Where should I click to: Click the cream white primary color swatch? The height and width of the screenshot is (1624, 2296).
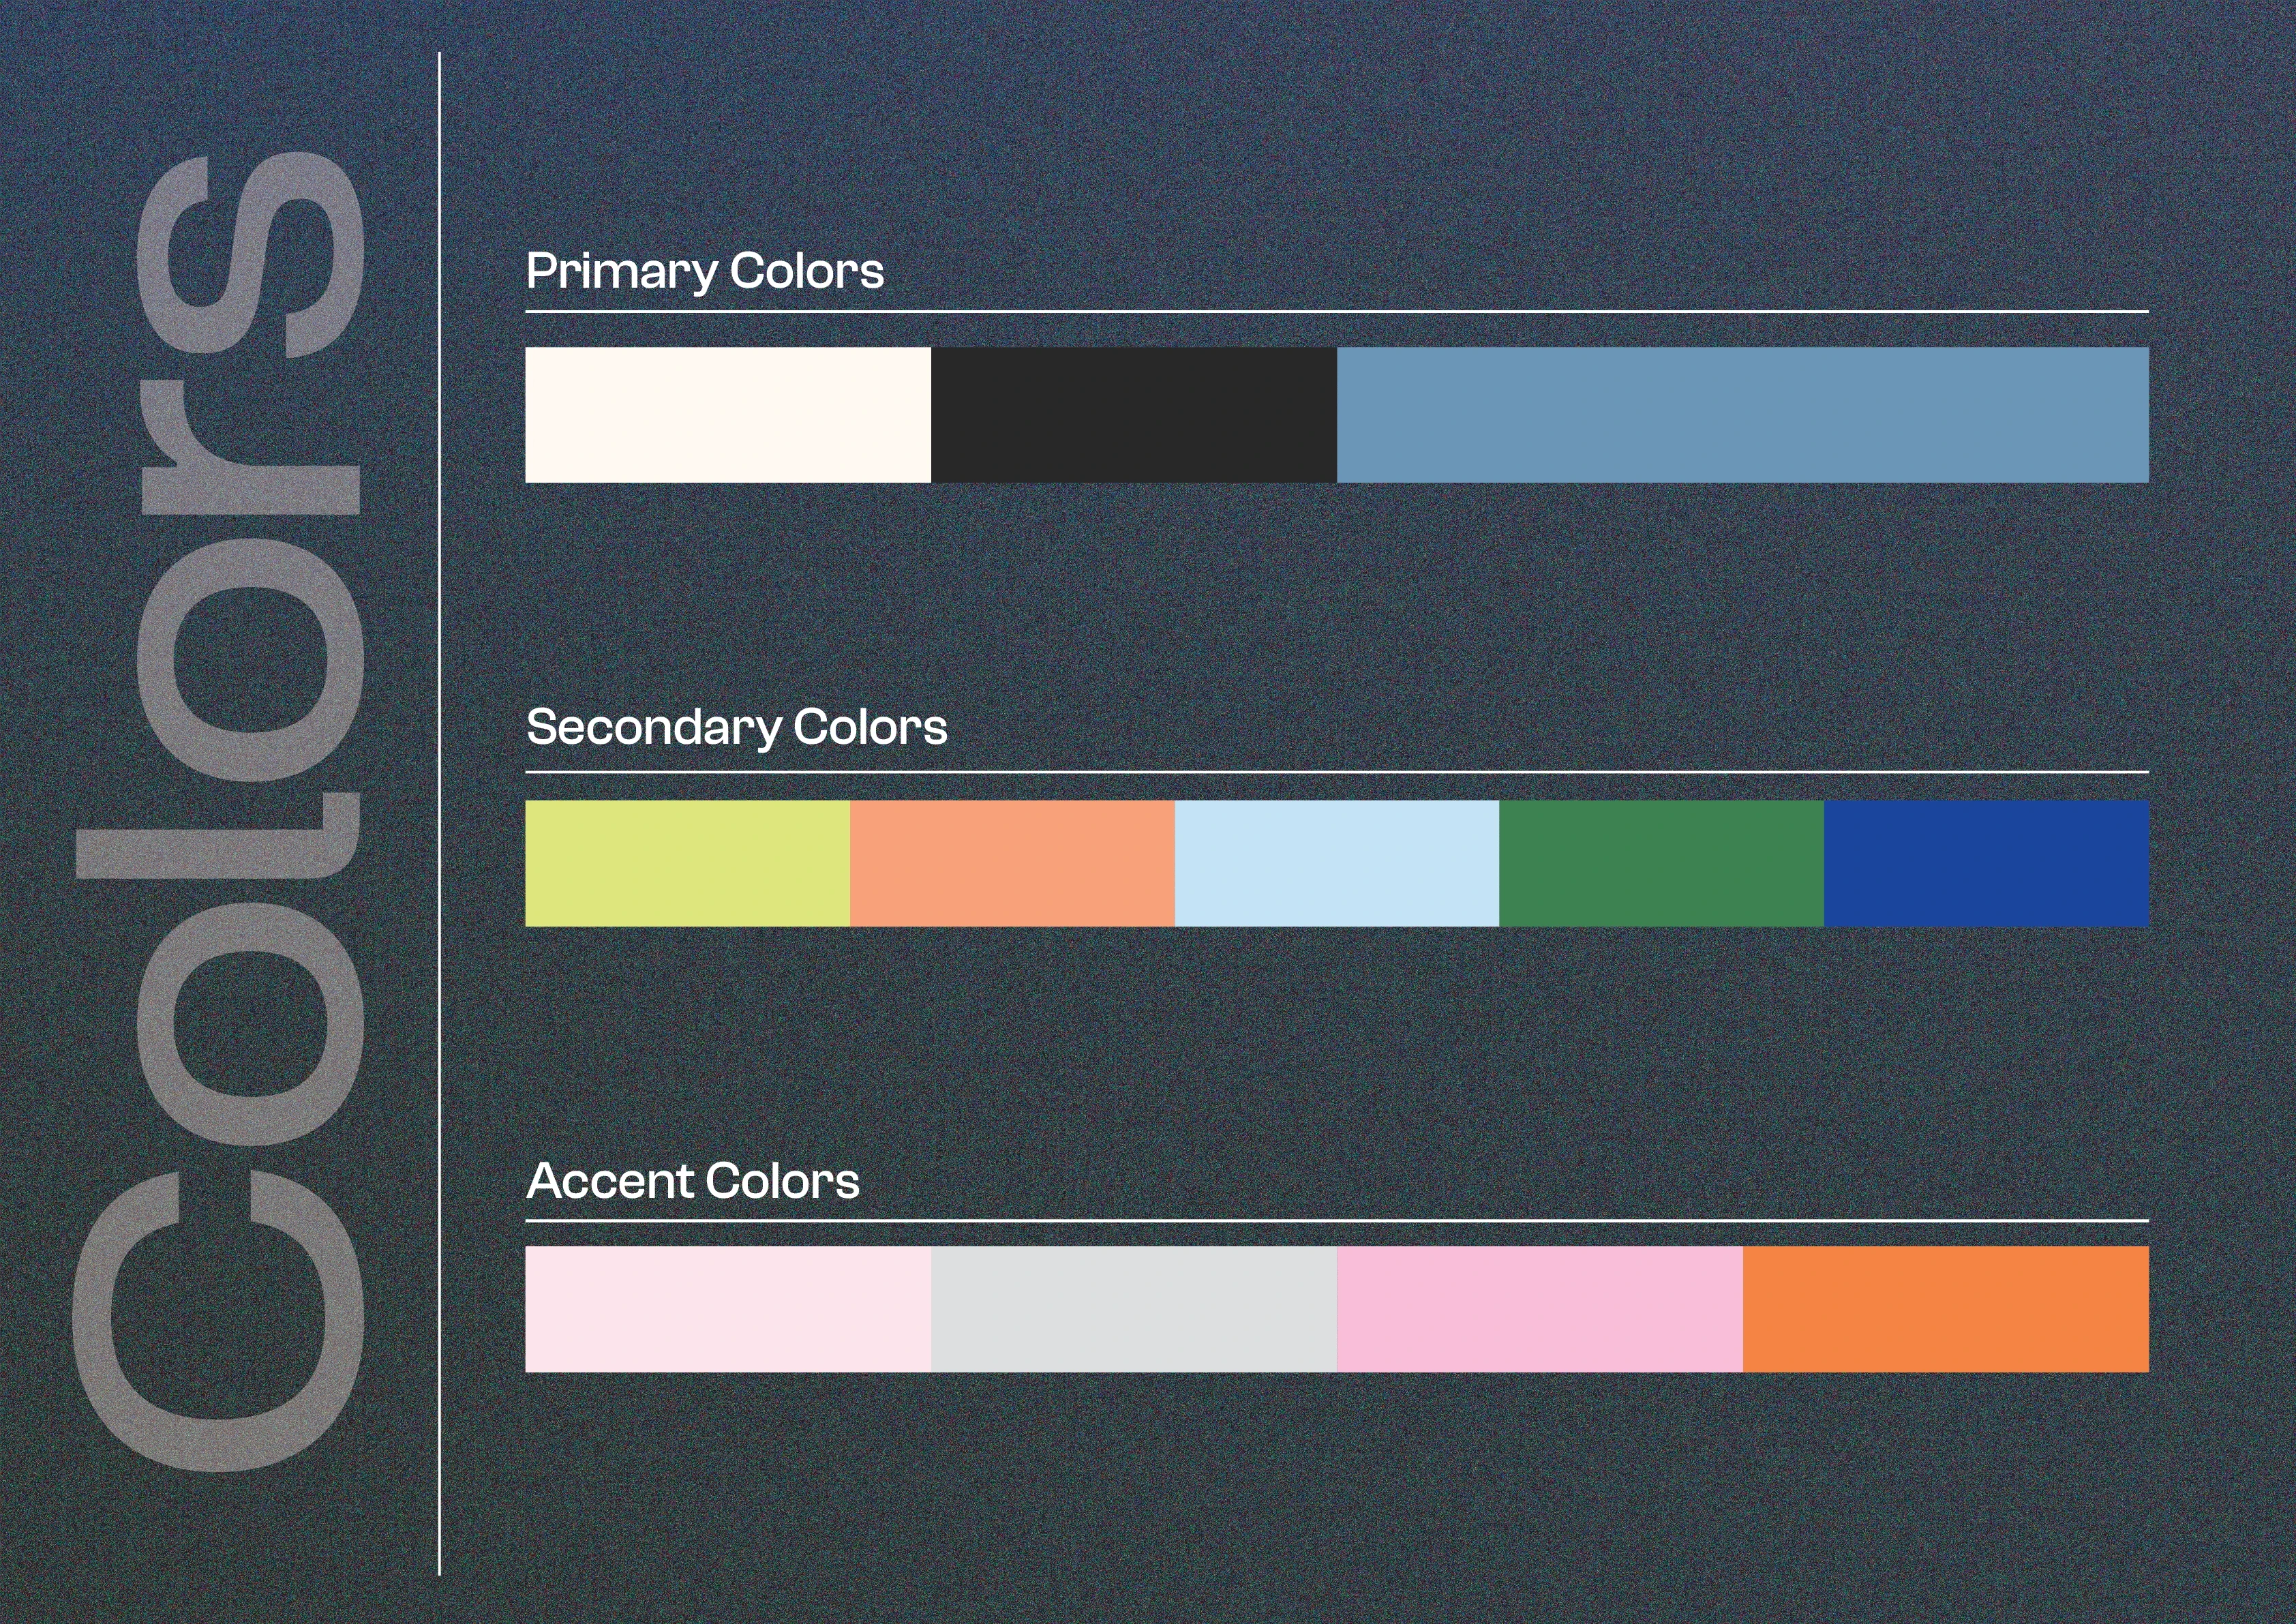pyautogui.click(x=728, y=415)
